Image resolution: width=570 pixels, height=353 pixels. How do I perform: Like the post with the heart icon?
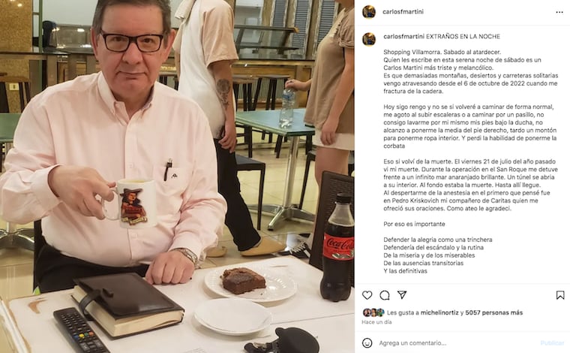click(367, 295)
